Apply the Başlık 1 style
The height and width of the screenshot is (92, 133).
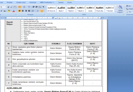[61, 9]
